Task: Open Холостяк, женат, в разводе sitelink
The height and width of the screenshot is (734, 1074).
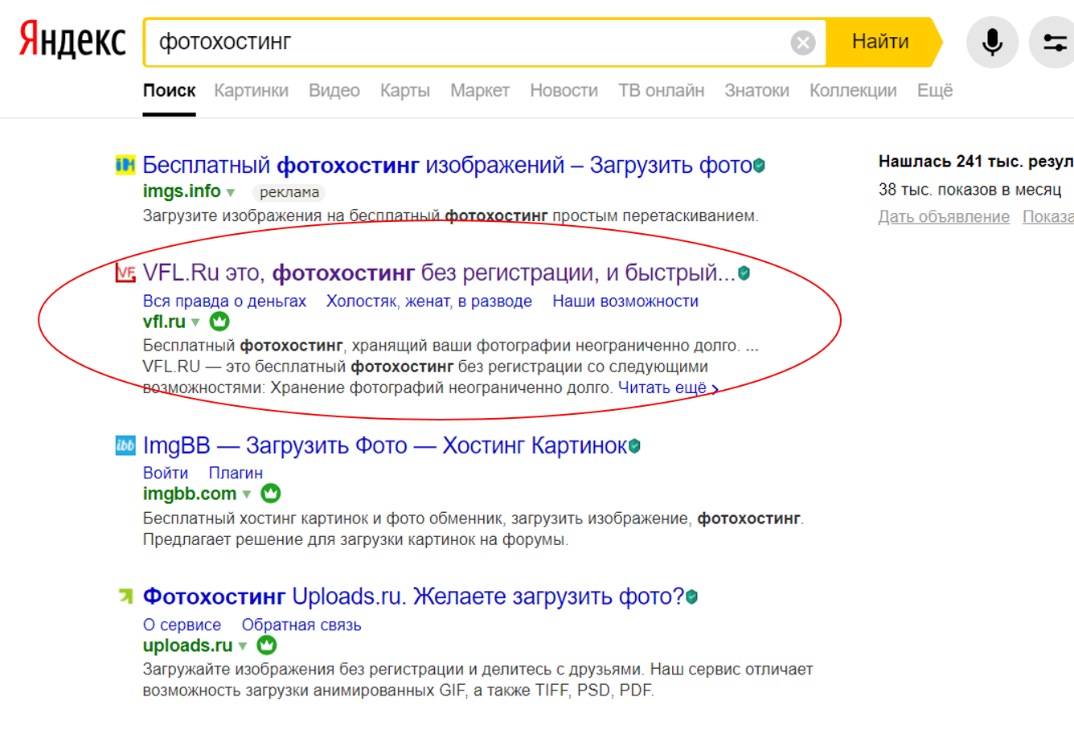Action: pos(429,301)
